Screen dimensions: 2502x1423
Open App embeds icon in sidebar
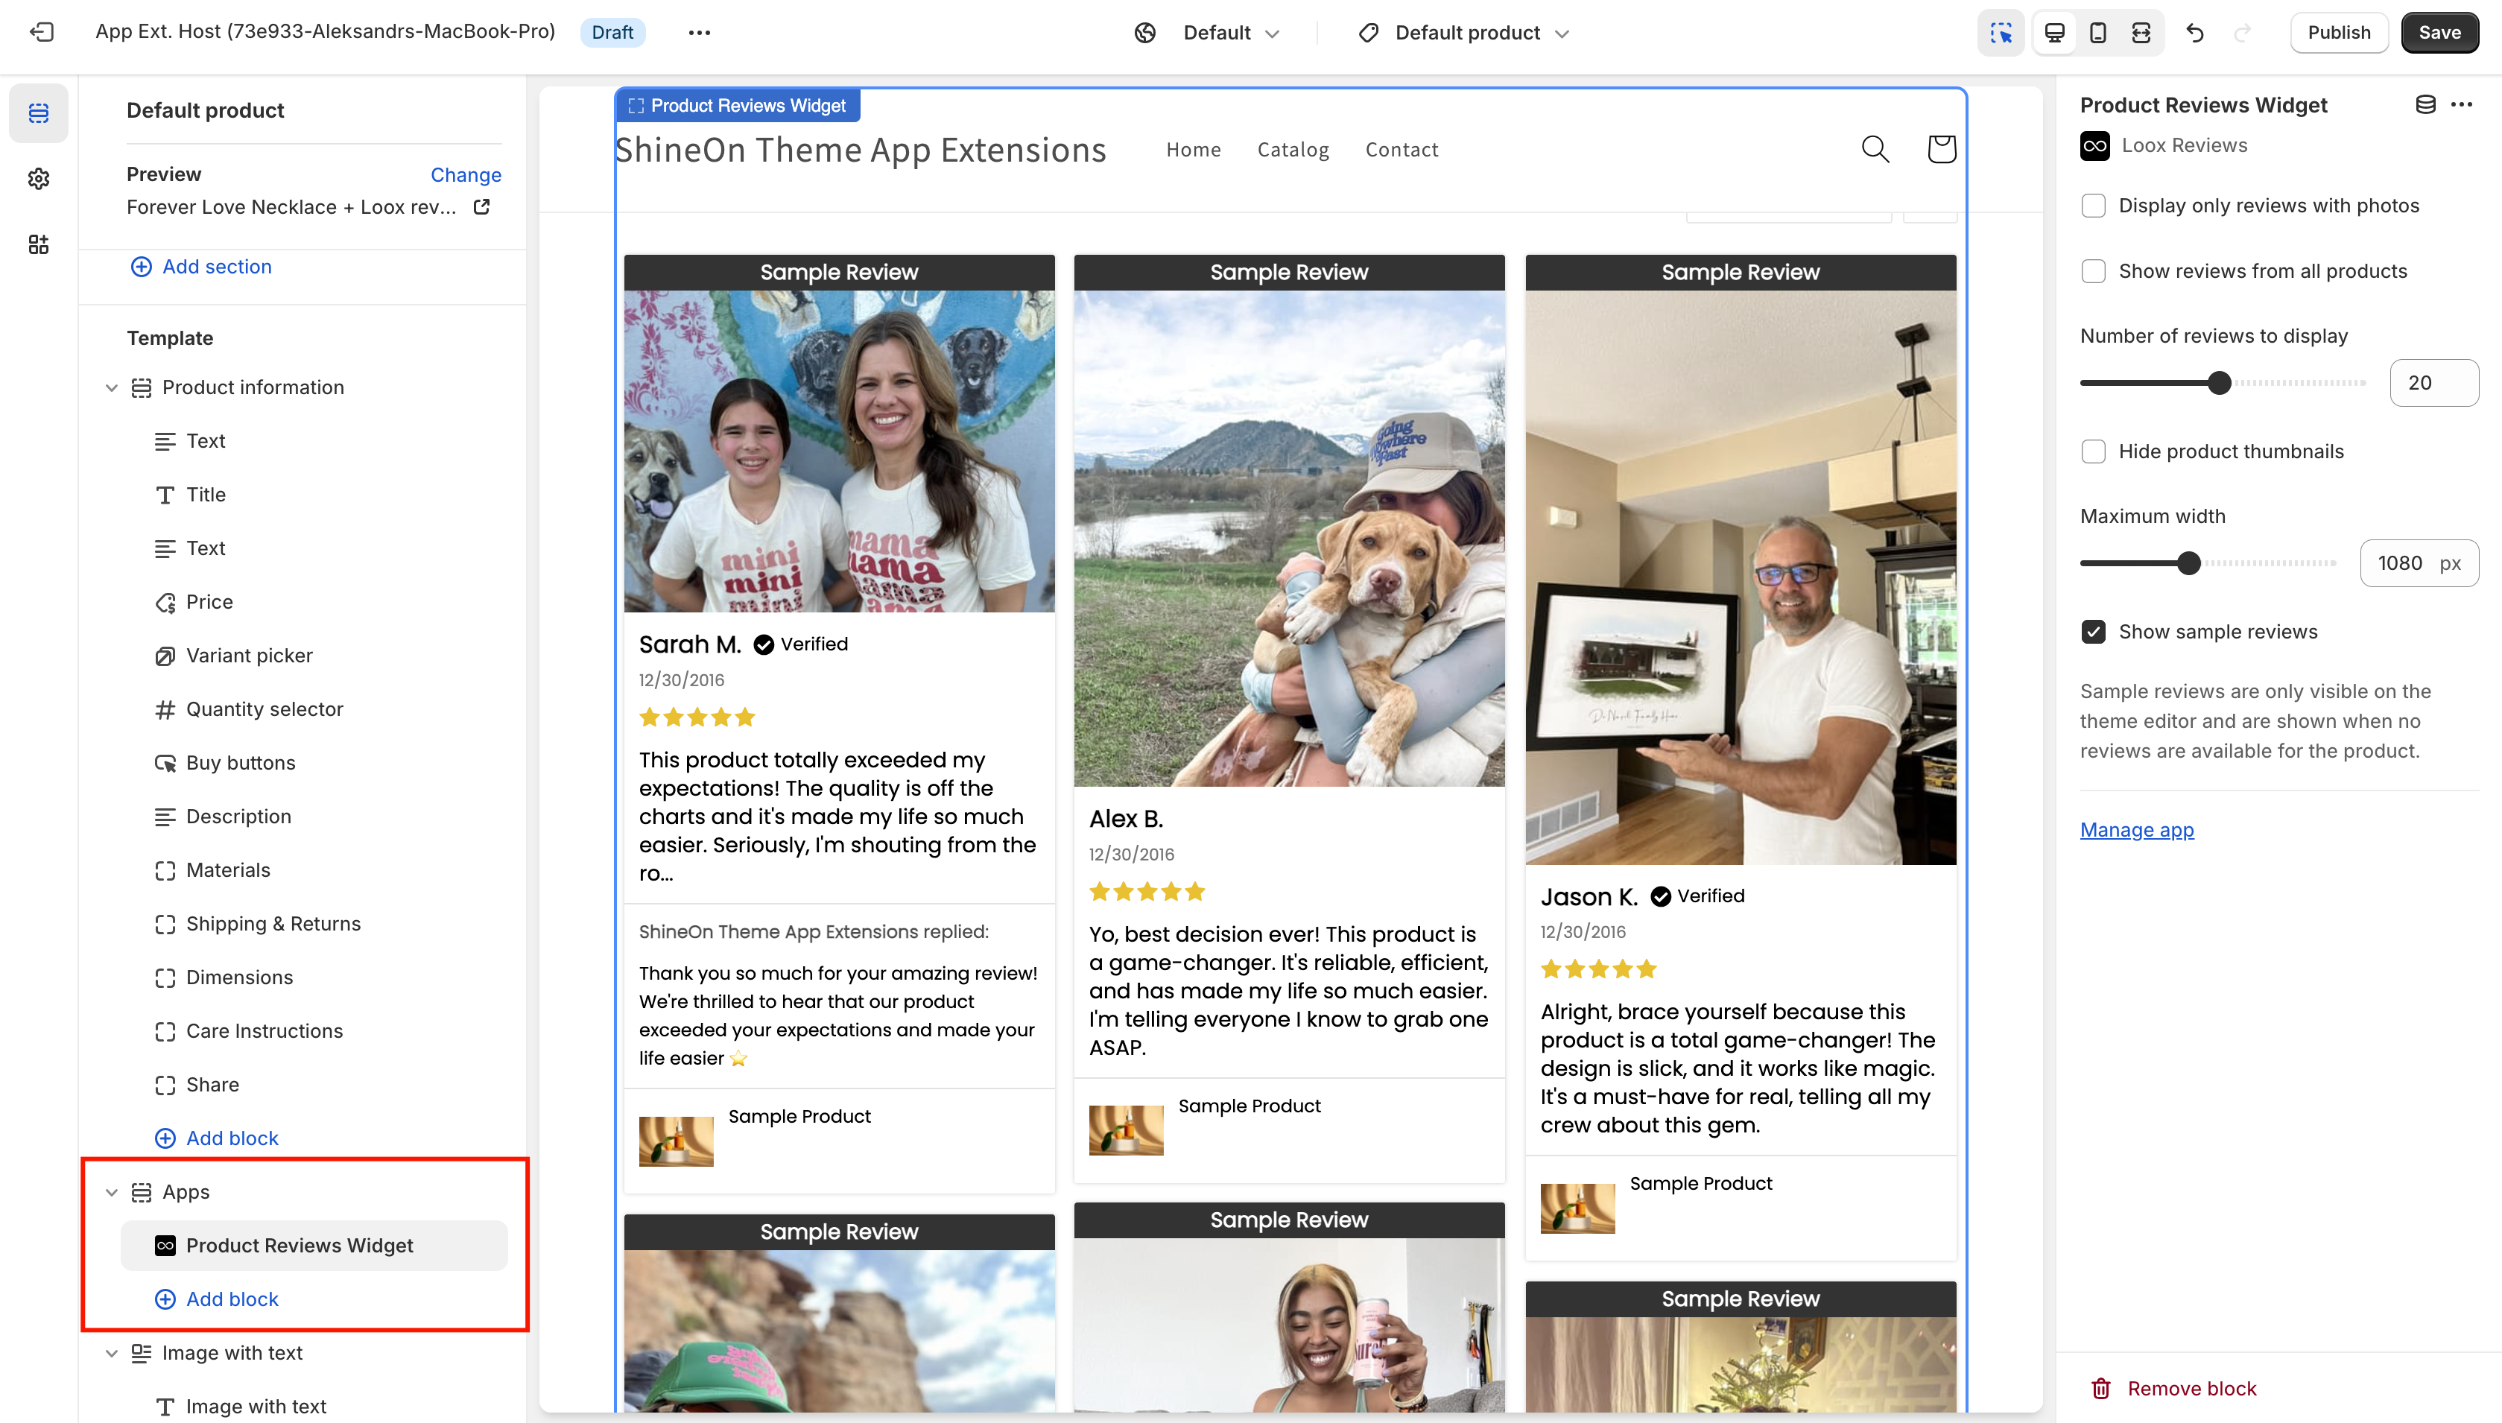click(39, 244)
